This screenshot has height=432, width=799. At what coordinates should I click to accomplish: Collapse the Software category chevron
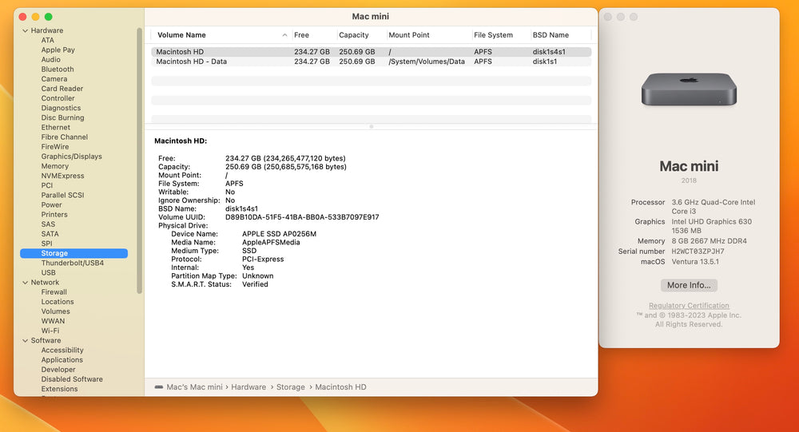click(x=25, y=340)
